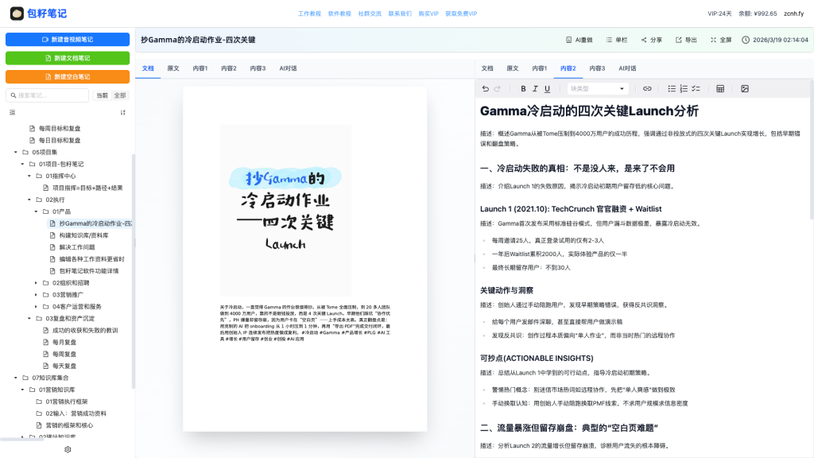Image resolution: width=814 pixels, height=458 pixels.
Task: Insert an image with the picture icon
Action: 745,88
